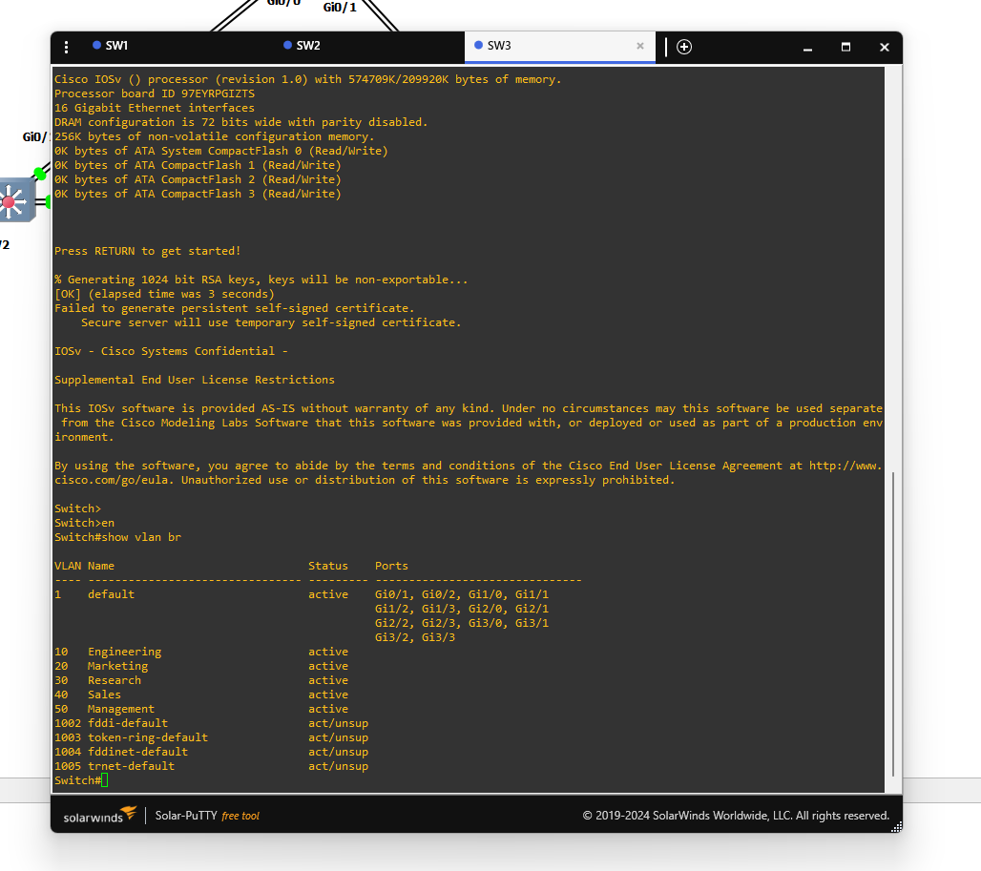Click the 'Ports' column header
This screenshot has height=871, width=981.
391,566
